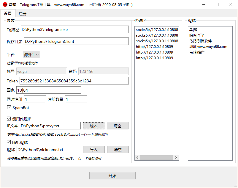The image size is (238, 188).
Task: Click the right arrow of proxy list scrollbar
Action: click(x=176, y=157)
